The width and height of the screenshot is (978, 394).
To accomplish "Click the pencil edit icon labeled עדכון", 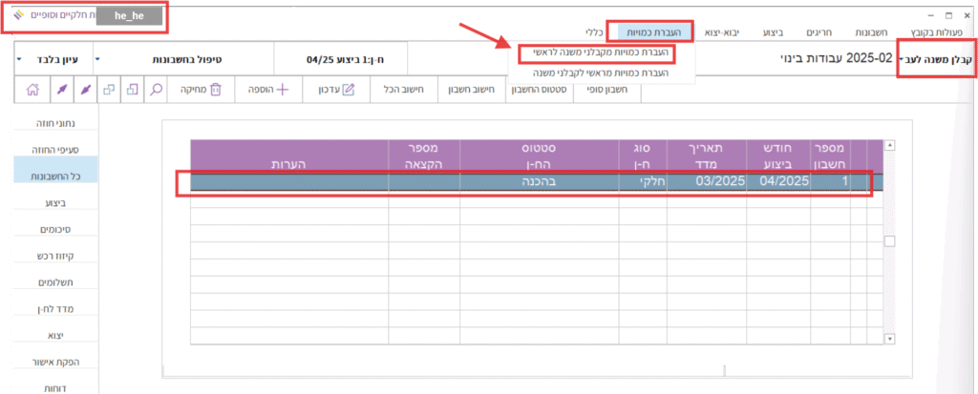I will pos(329,91).
